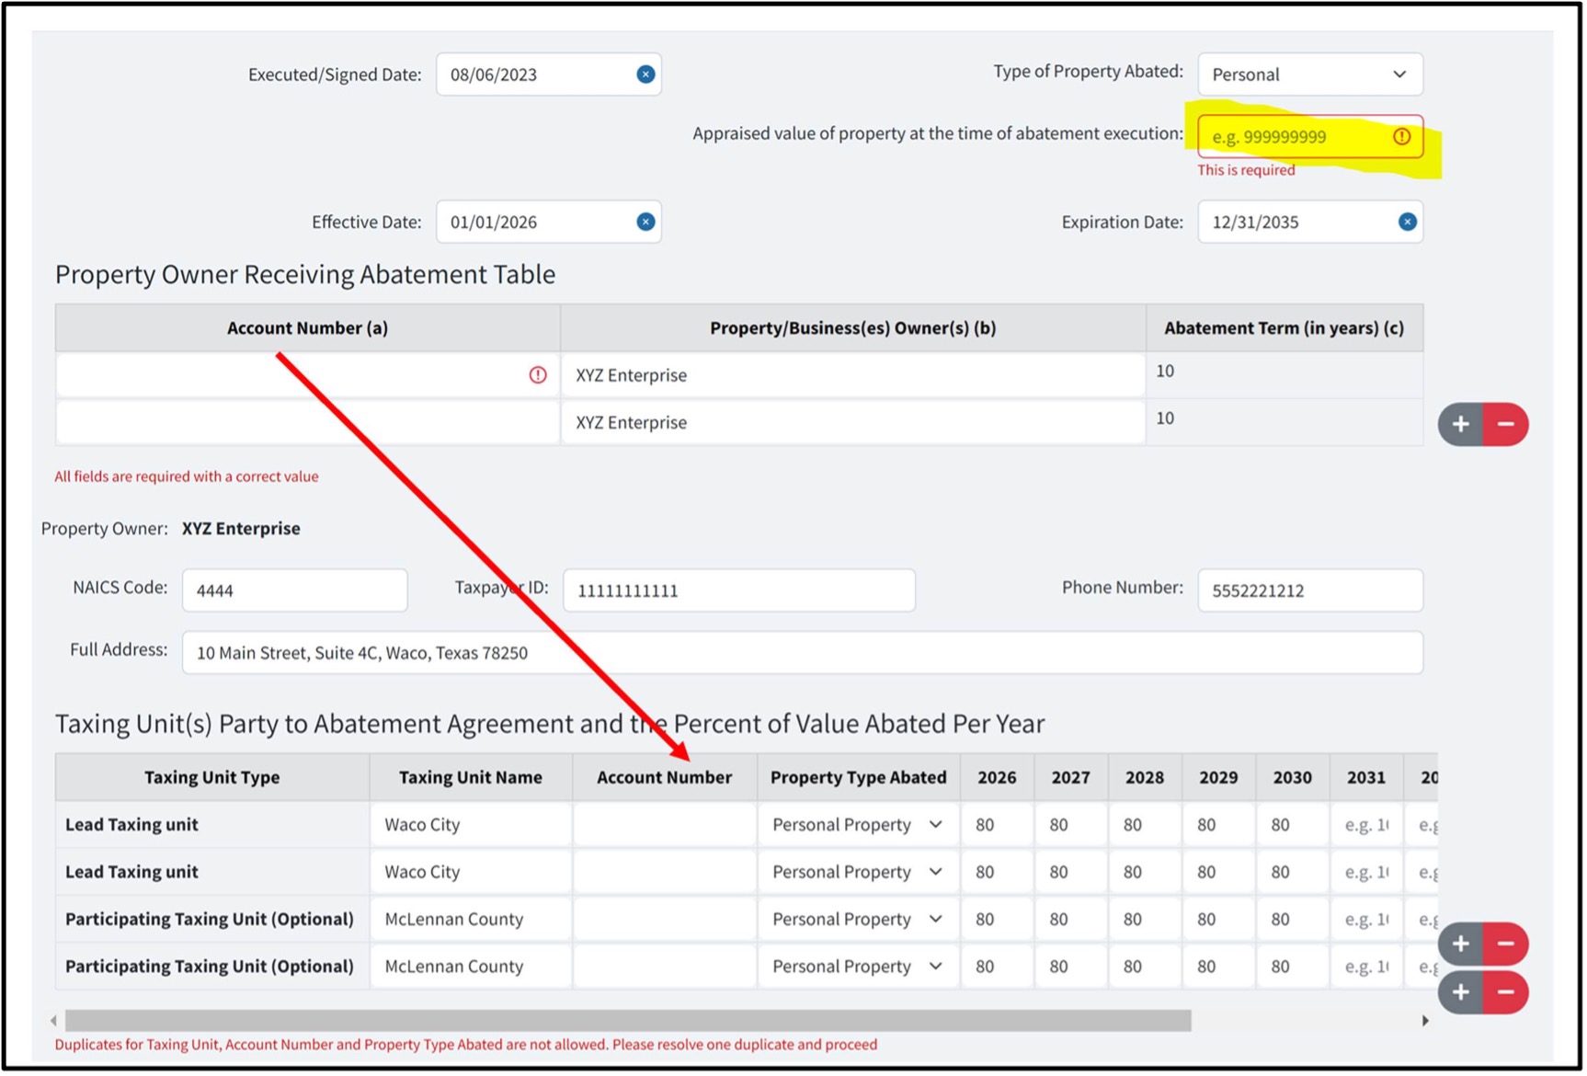The height and width of the screenshot is (1076, 1587).
Task: Add row beside last McLennan County entry
Action: [1460, 992]
